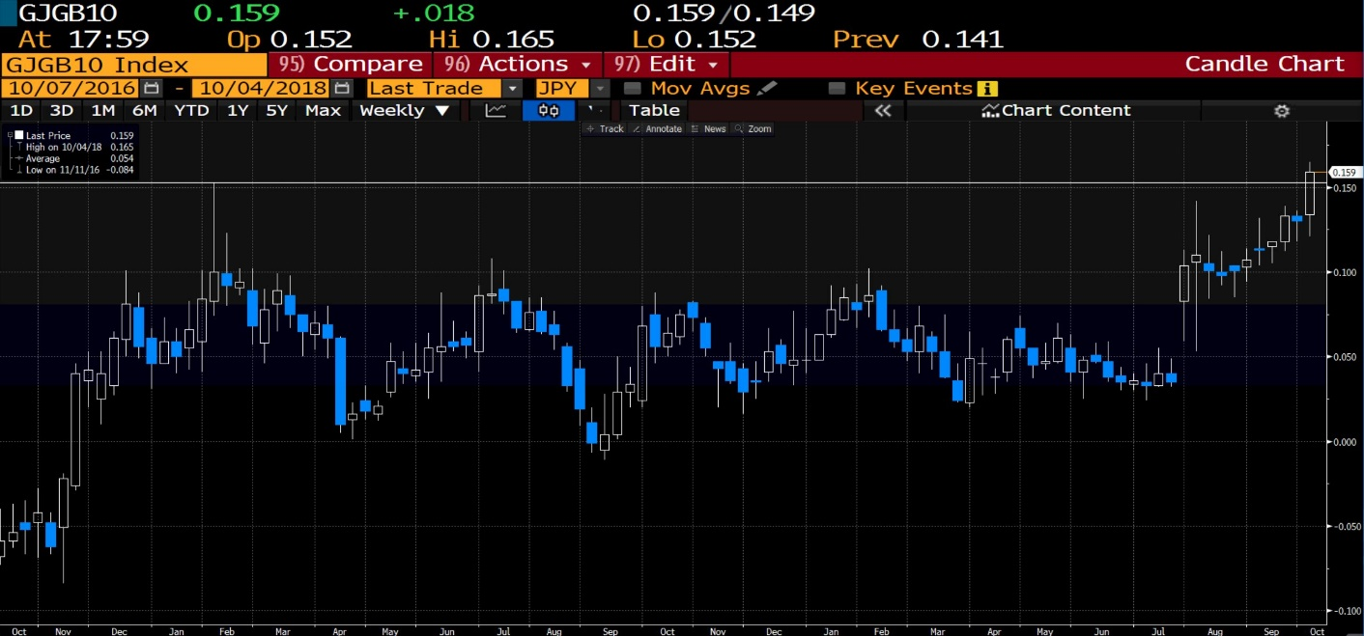This screenshot has height=636, width=1364.
Task: Select the candlestick chart type icon
Action: click(x=548, y=110)
